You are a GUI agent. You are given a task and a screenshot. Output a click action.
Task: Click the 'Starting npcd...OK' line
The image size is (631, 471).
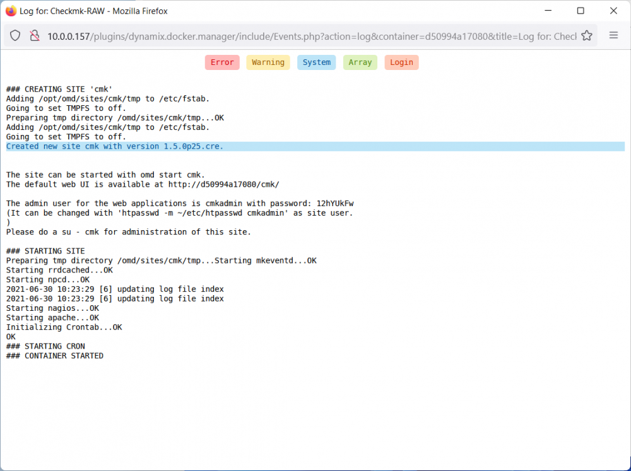(48, 279)
